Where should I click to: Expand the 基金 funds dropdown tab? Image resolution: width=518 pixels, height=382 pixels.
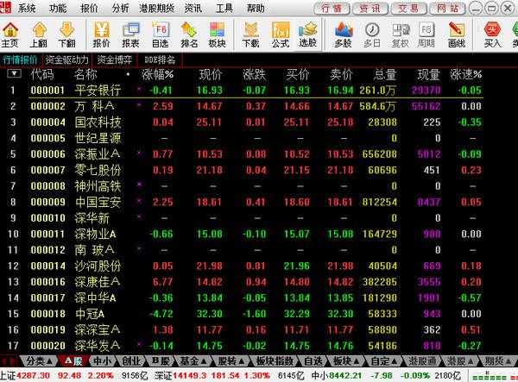193,360
